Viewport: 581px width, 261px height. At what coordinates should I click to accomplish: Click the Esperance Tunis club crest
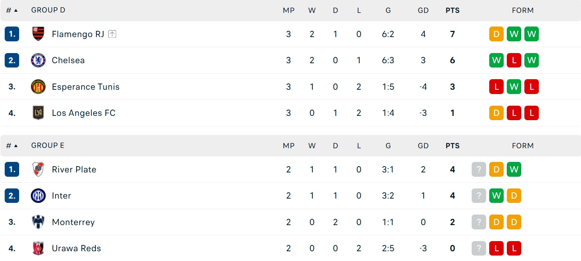[x=38, y=87]
